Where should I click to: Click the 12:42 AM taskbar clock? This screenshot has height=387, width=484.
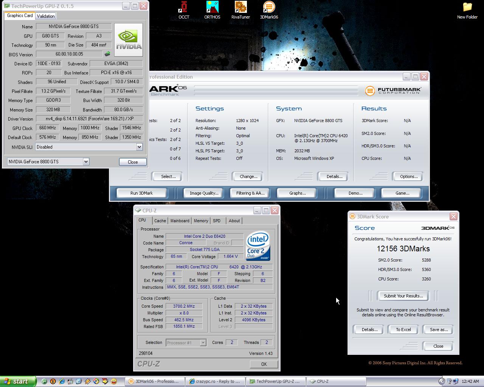470,381
